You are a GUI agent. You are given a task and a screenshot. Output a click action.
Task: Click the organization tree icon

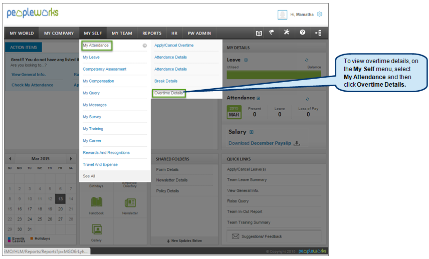tap(318, 33)
